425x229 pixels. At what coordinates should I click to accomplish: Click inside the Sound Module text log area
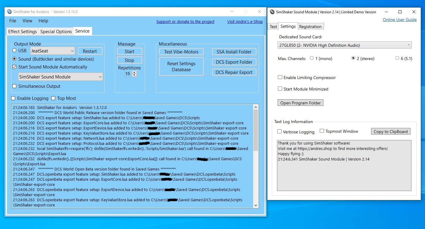(344, 165)
